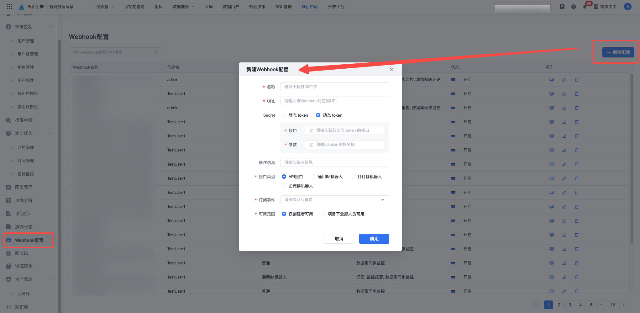640x313 pixels.
Task: Choose API接口 as interface type
Action: [x=292, y=177]
